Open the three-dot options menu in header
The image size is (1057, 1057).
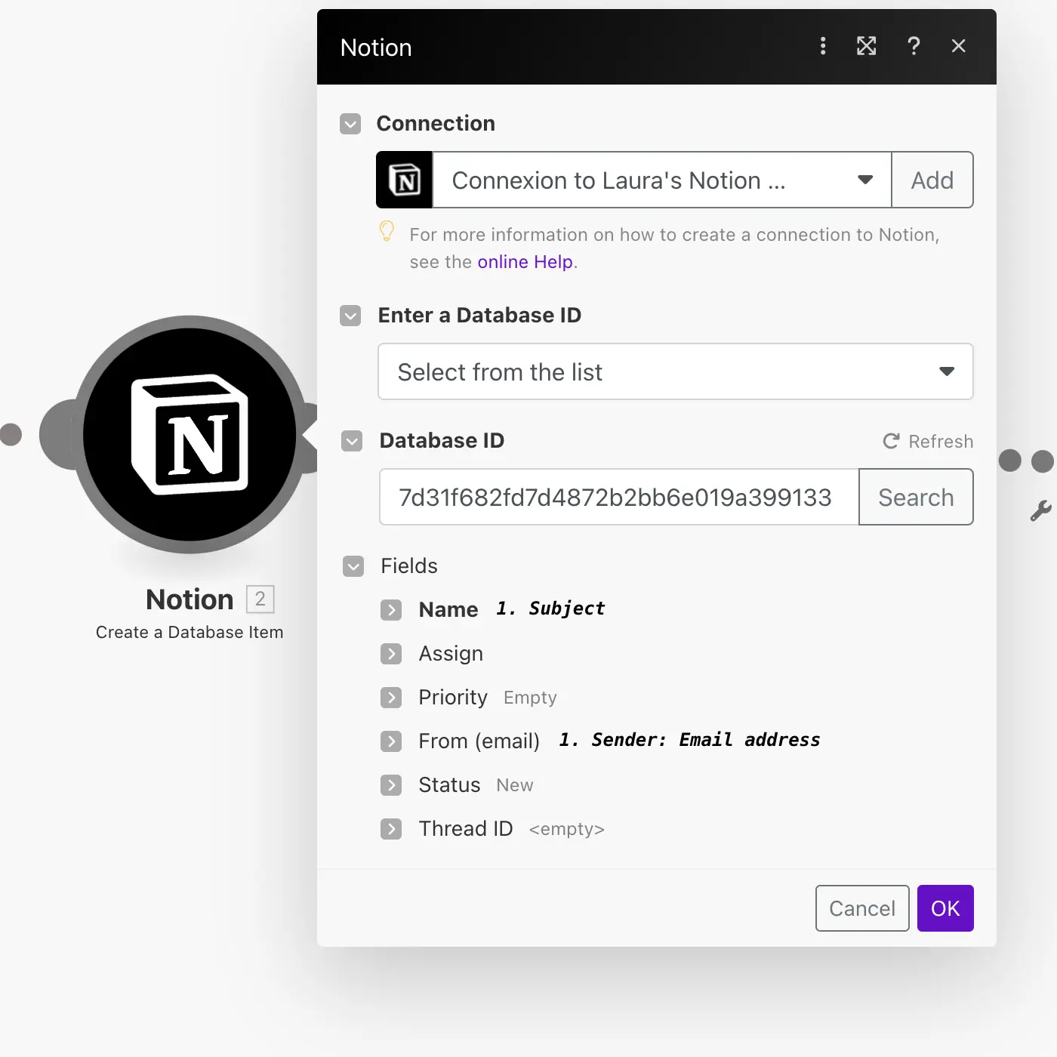click(x=823, y=46)
